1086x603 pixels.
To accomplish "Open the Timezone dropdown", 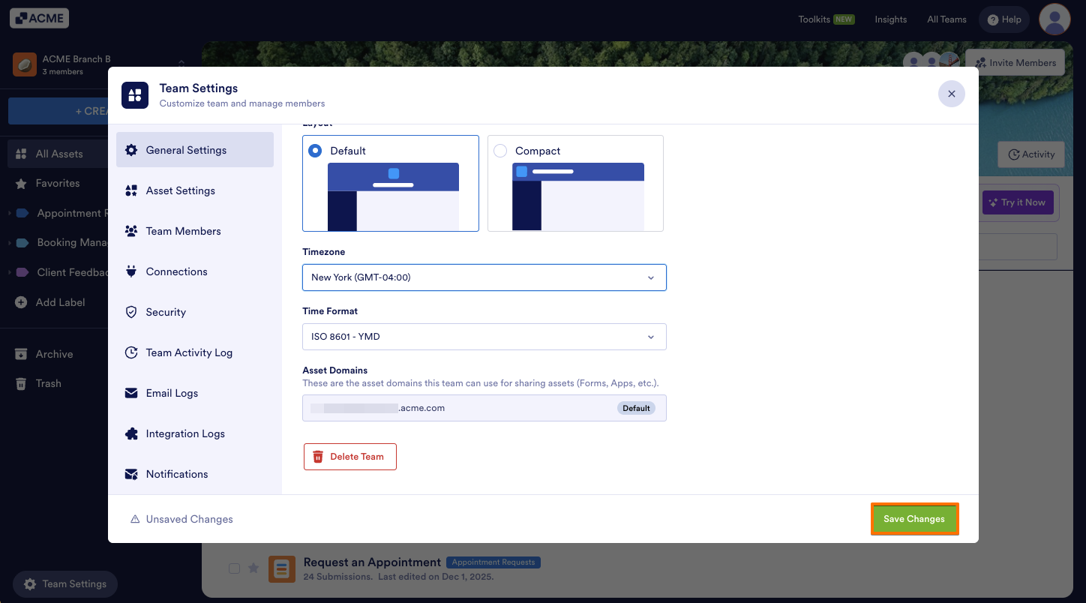I will [484, 277].
